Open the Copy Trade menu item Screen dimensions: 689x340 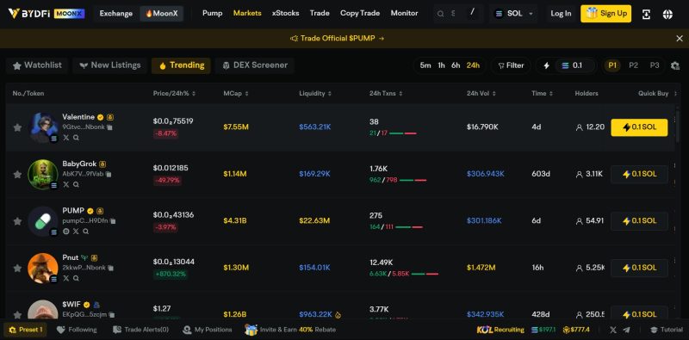[360, 13]
